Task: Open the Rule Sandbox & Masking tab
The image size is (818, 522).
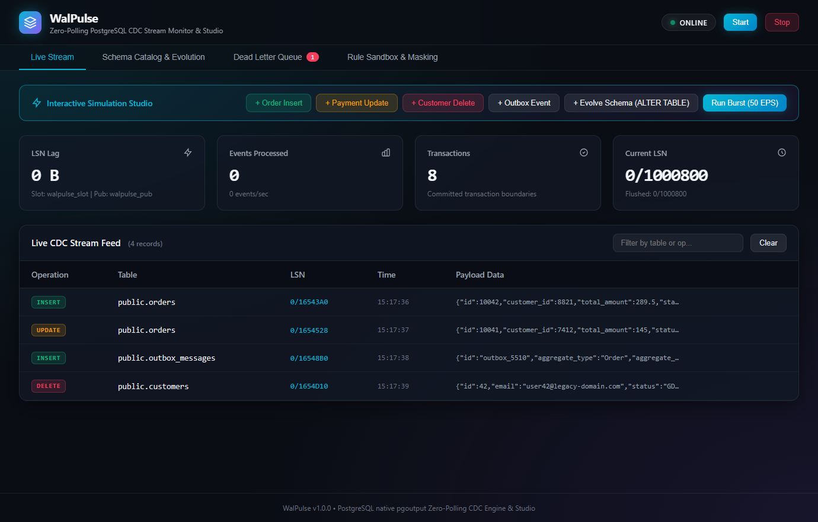Action: point(392,57)
